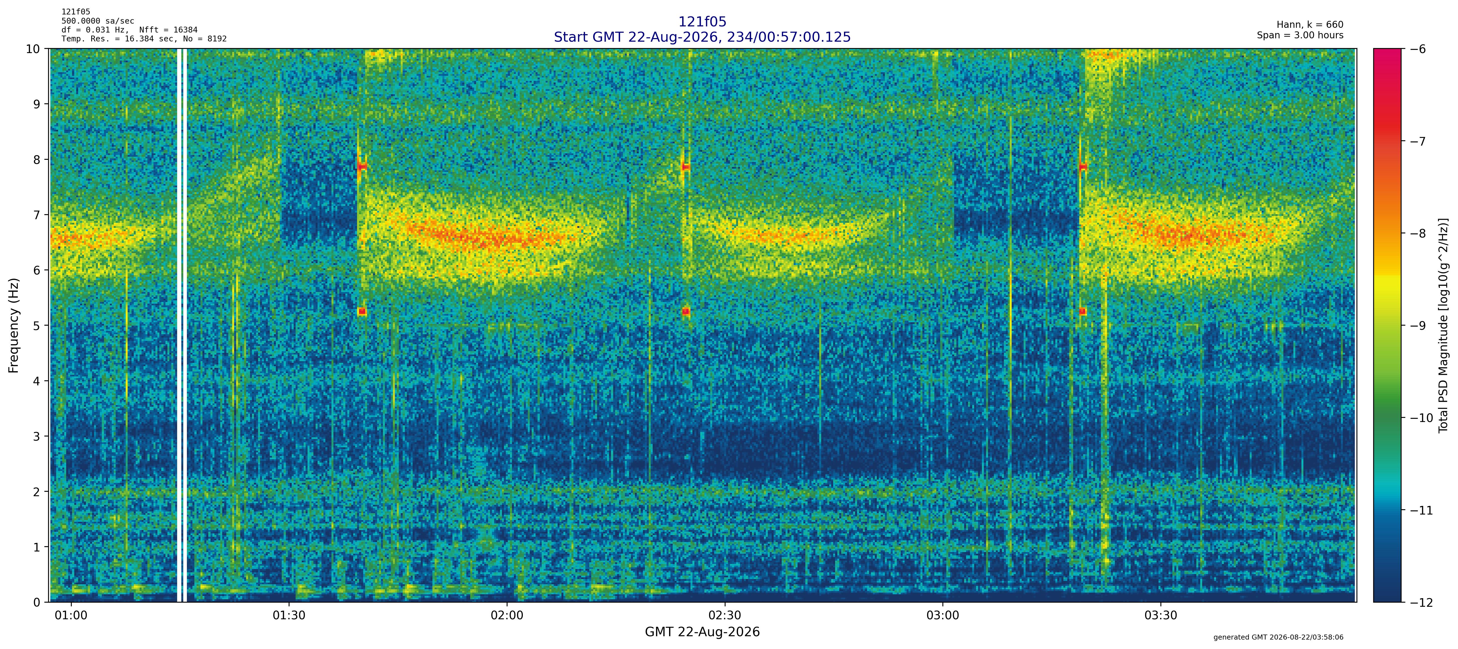
Task: Select frequency axis tick label "4"
Action: click(x=37, y=381)
